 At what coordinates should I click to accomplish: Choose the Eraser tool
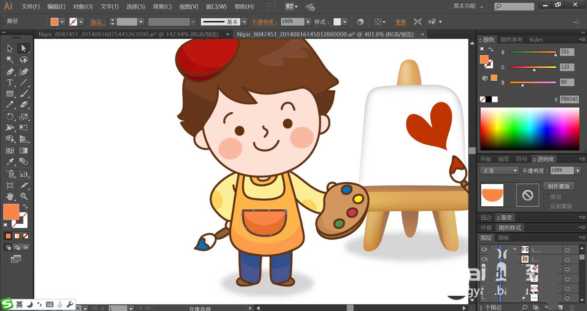coord(23,105)
